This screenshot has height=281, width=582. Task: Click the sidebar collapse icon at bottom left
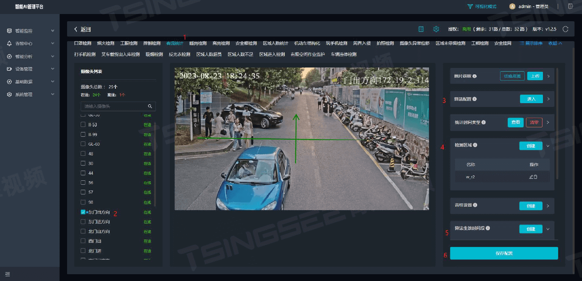pos(8,274)
